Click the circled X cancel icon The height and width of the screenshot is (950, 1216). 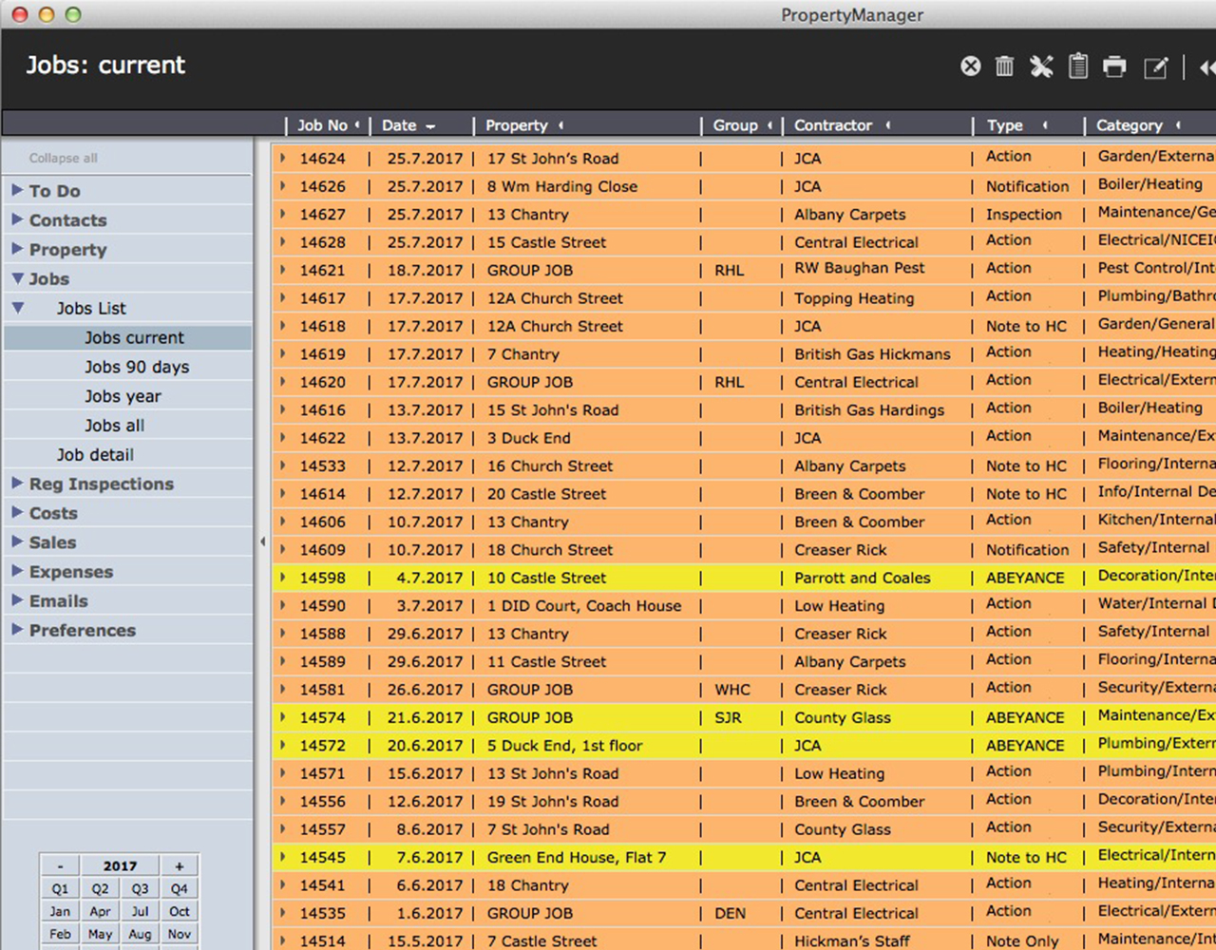point(970,66)
